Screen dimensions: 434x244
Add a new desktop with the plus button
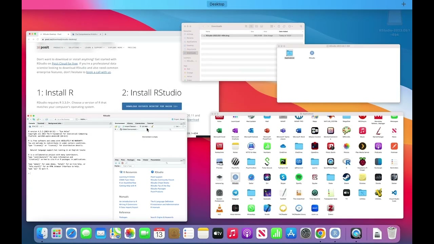point(403,4)
